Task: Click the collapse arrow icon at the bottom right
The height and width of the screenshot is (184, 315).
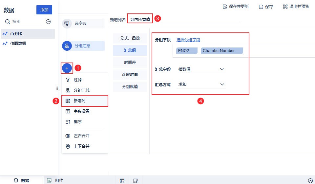Action: (310, 180)
